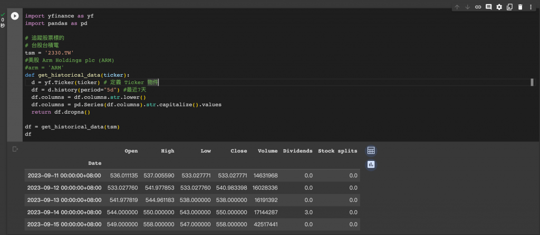Select the 2023-09-11 row date
The height and width of the screenshot is (235, 540).
click(64, 176)
